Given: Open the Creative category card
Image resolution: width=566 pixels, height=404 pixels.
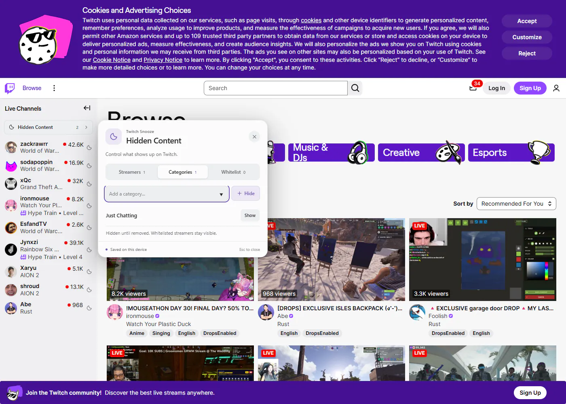Looking at the screenshot, I should tap(421, 152).
